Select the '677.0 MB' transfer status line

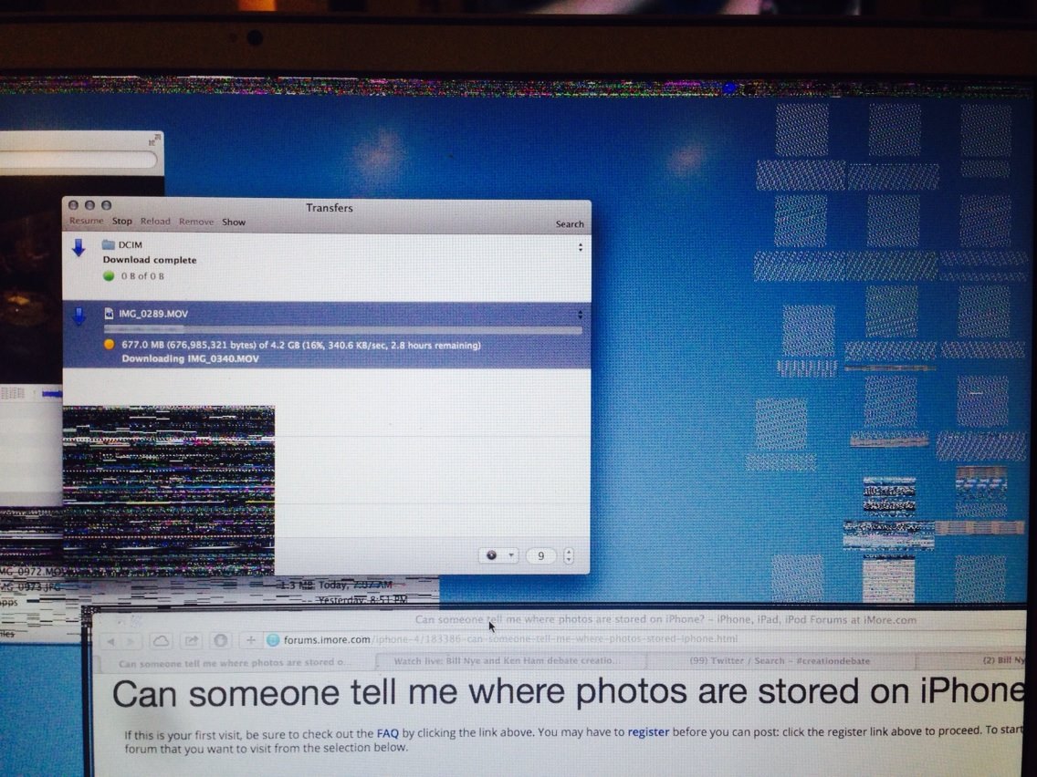[301, 345]
